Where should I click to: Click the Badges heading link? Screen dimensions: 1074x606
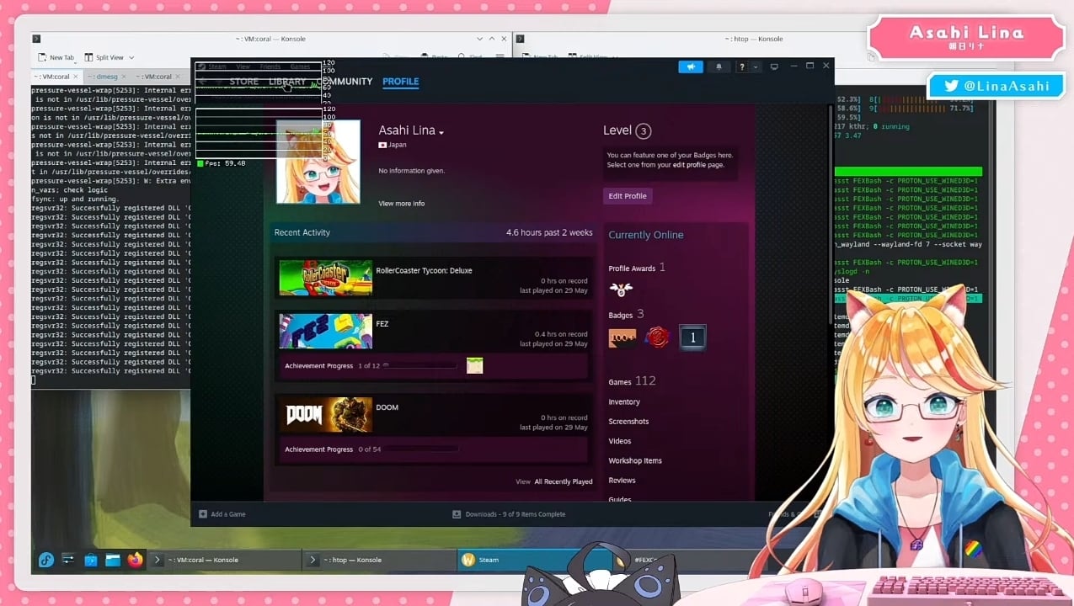pyautogui.click(x=621, y=316)
